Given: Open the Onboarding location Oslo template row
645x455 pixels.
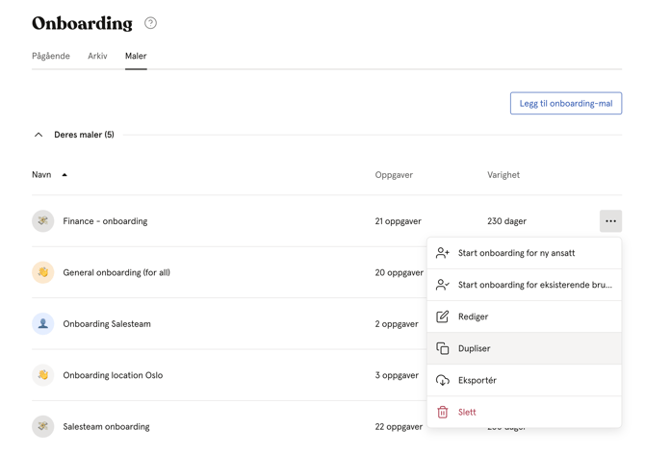Looking at the screenshot, I should coord(229,375).
